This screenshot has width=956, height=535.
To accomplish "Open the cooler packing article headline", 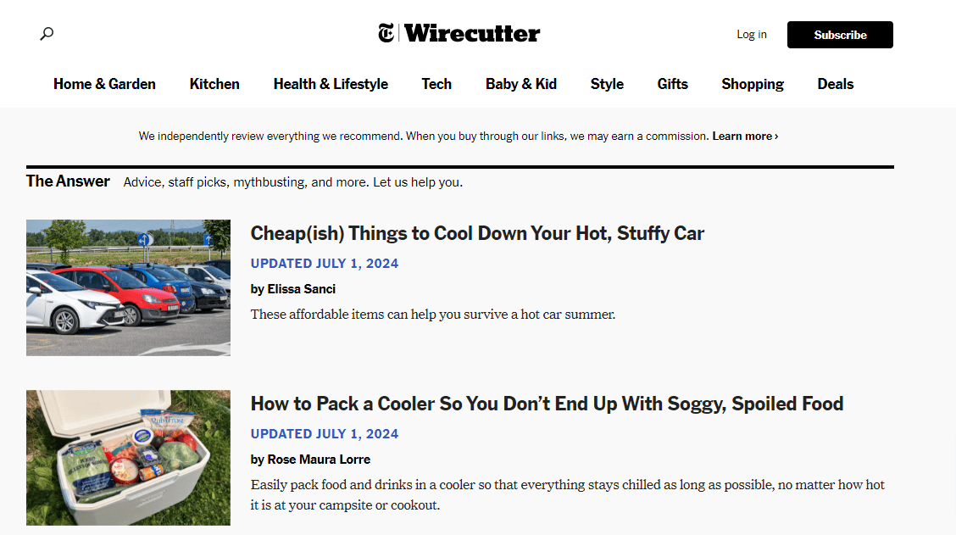I will 547,404.
